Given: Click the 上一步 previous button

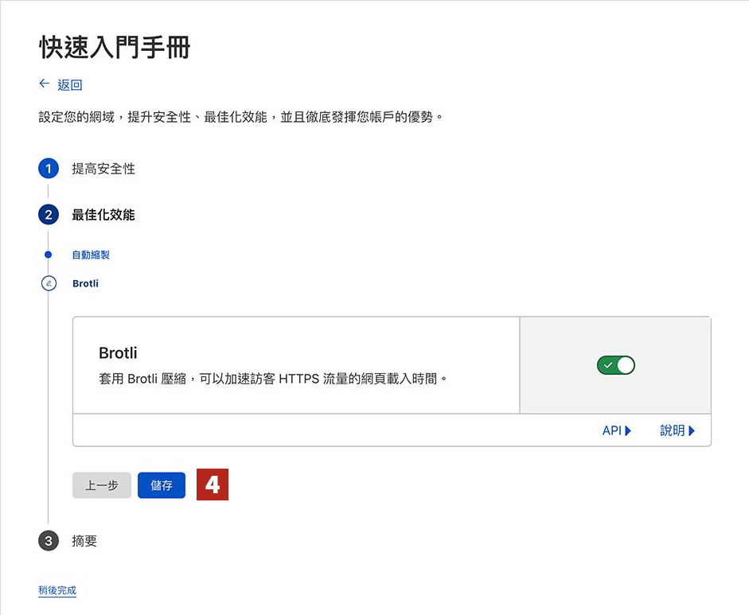Looking at the screenshot, I should point(102,485).
